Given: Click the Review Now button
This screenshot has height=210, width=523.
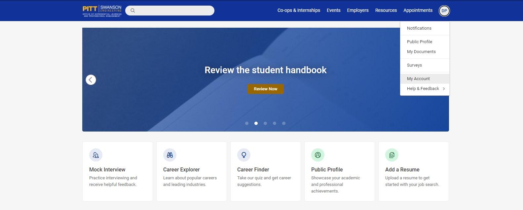Looking at the screenshot, I should click(x=266, y=89).
